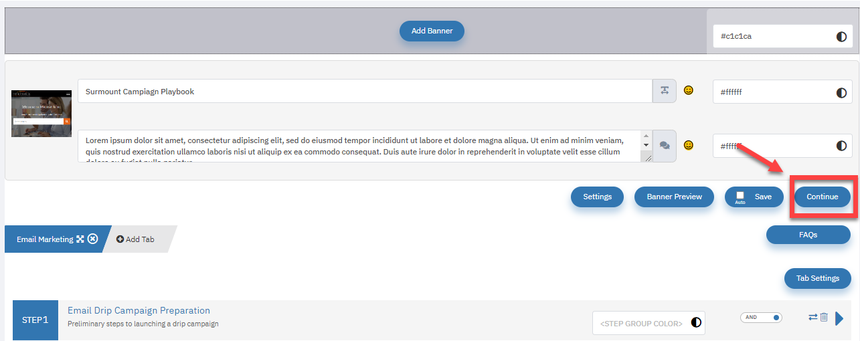Toggle the Auto save checkbox

point(740,195)
